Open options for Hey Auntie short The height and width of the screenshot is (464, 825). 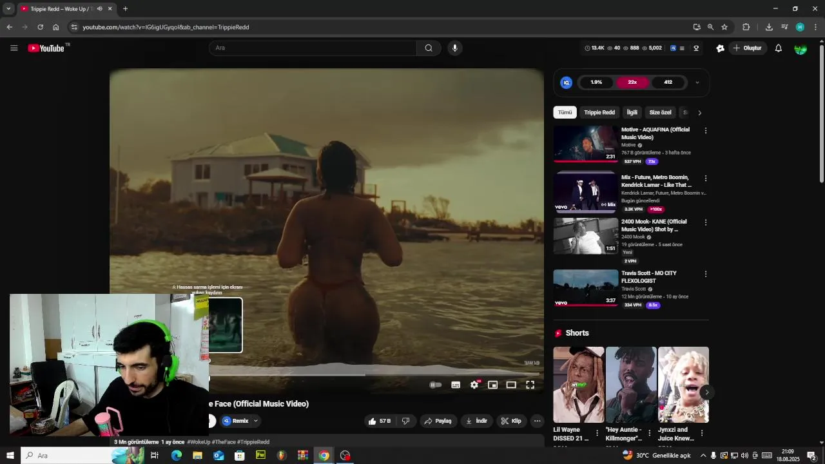click(649, 433)
